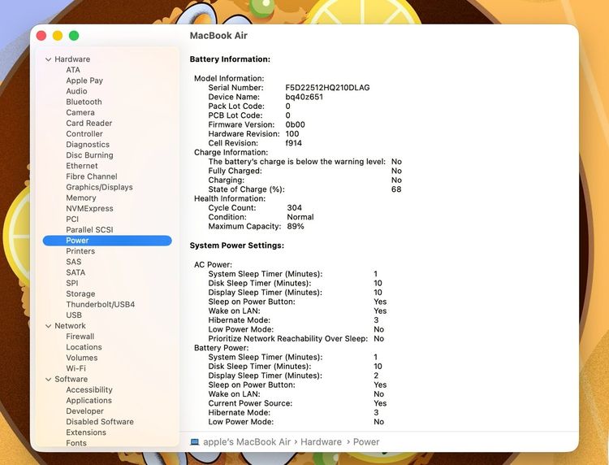Viewport: 609px width, 465px height.
Task: Click the Condition value Normal
Action: pos(300,217)
